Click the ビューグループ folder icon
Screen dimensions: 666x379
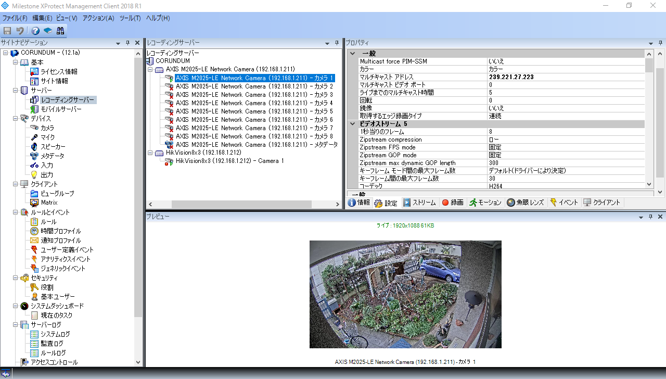tap(34, 194)
